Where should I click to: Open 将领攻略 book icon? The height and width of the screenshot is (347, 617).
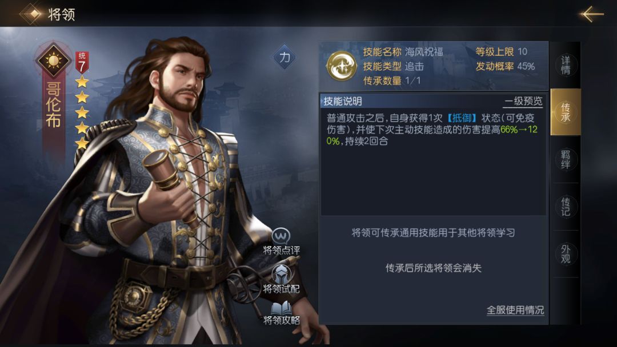(x=281, y=308)
